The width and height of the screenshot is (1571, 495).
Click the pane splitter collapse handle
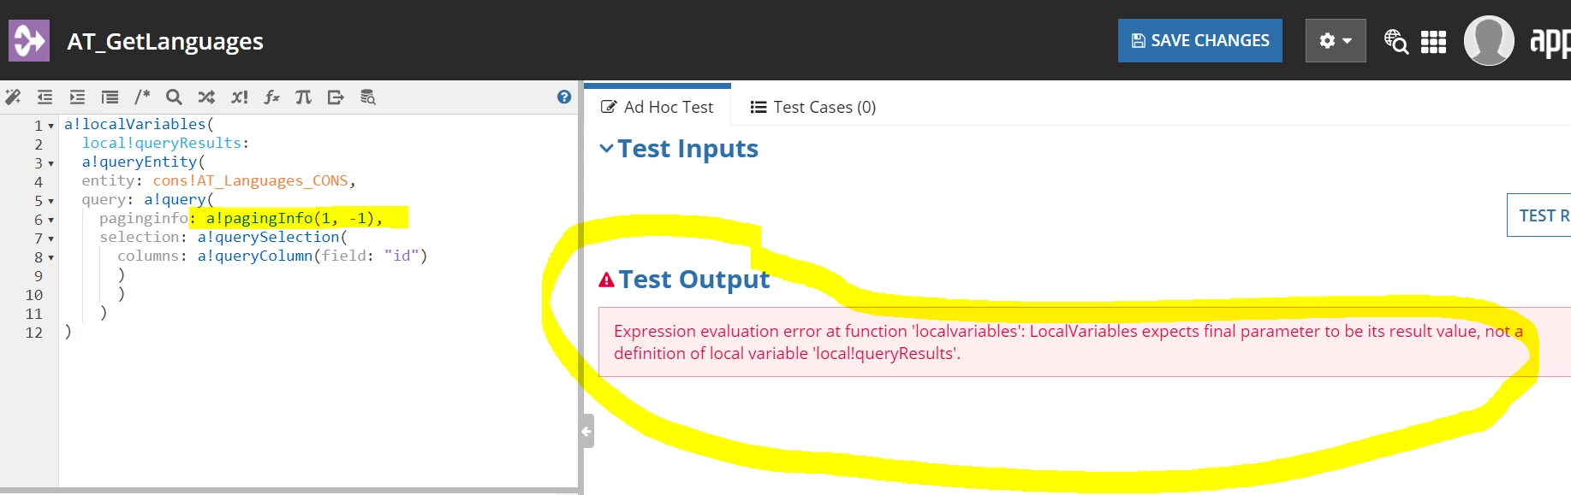coord(586,431)
